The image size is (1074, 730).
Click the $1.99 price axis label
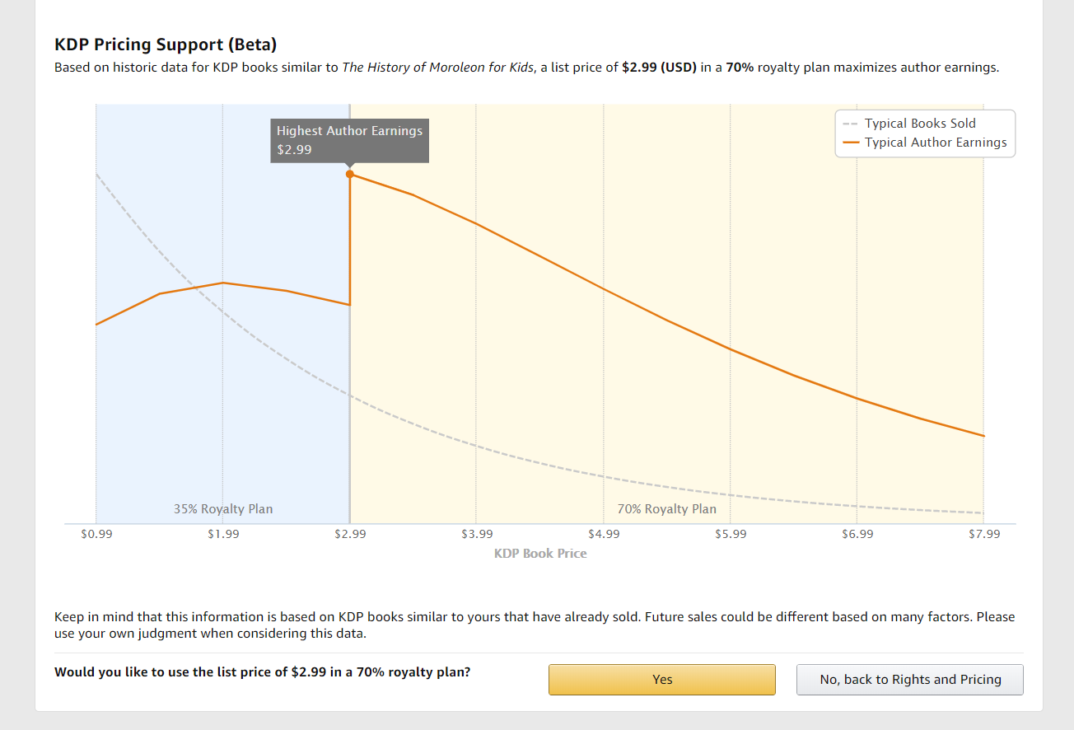[x=223, y=534]
